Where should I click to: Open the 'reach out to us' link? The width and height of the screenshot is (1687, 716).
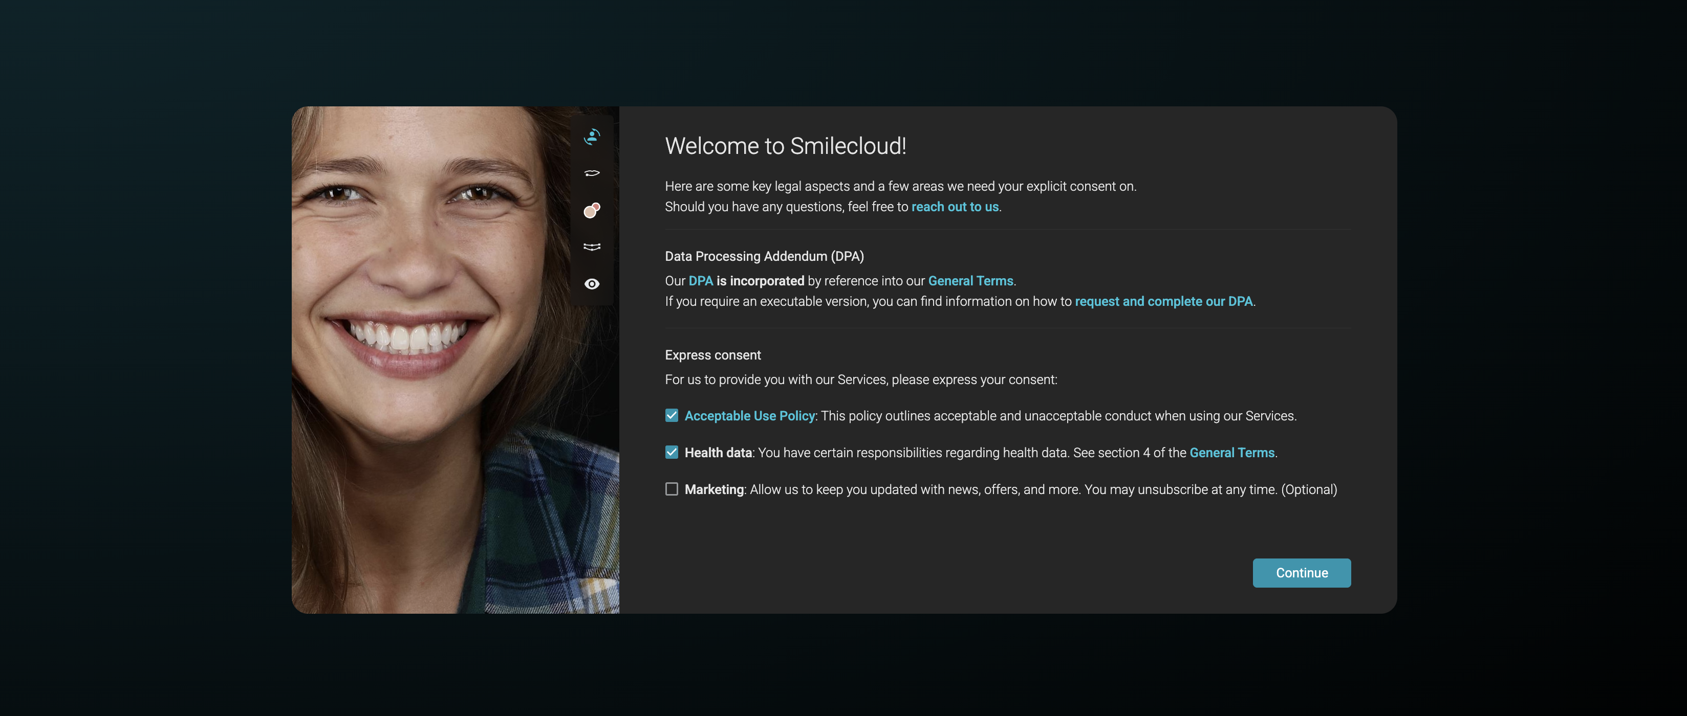coord(955,207)
